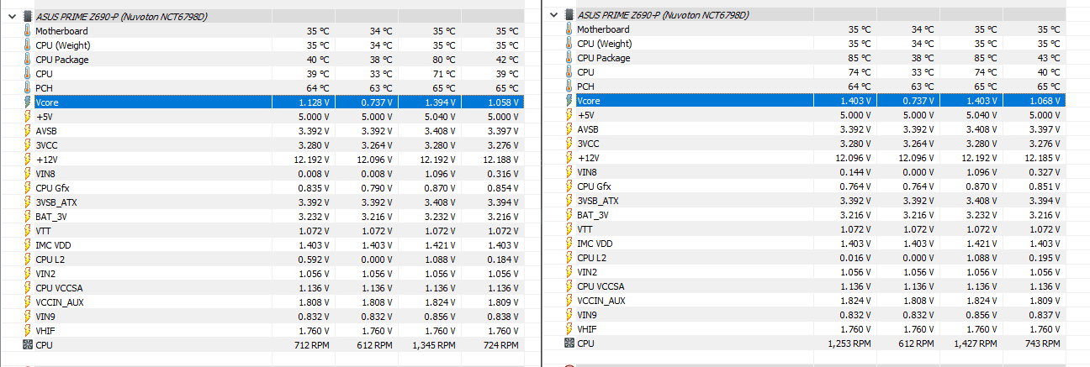Select the CPU L2 value 0.592 V
This screenshot has width=1090, height=367.
coord(313,260)
